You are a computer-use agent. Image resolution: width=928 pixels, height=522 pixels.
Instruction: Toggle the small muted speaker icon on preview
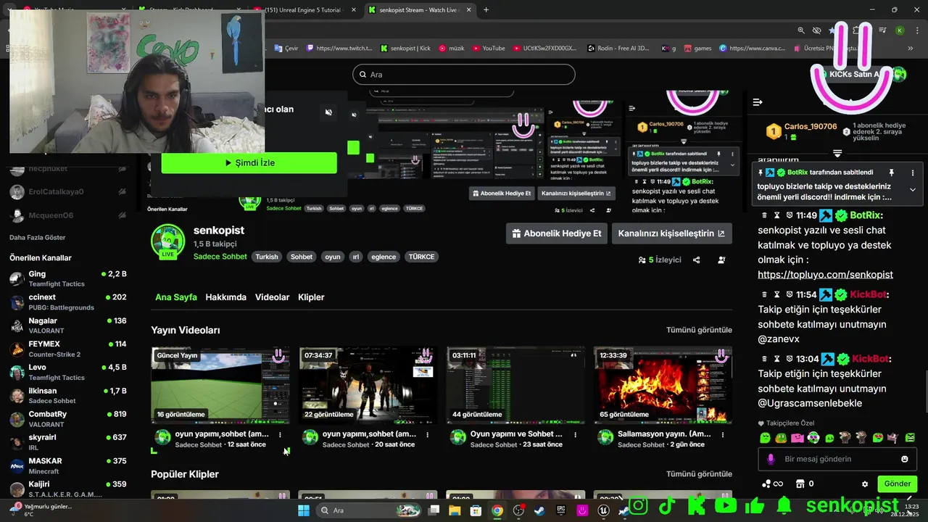[x=354, y=115]
